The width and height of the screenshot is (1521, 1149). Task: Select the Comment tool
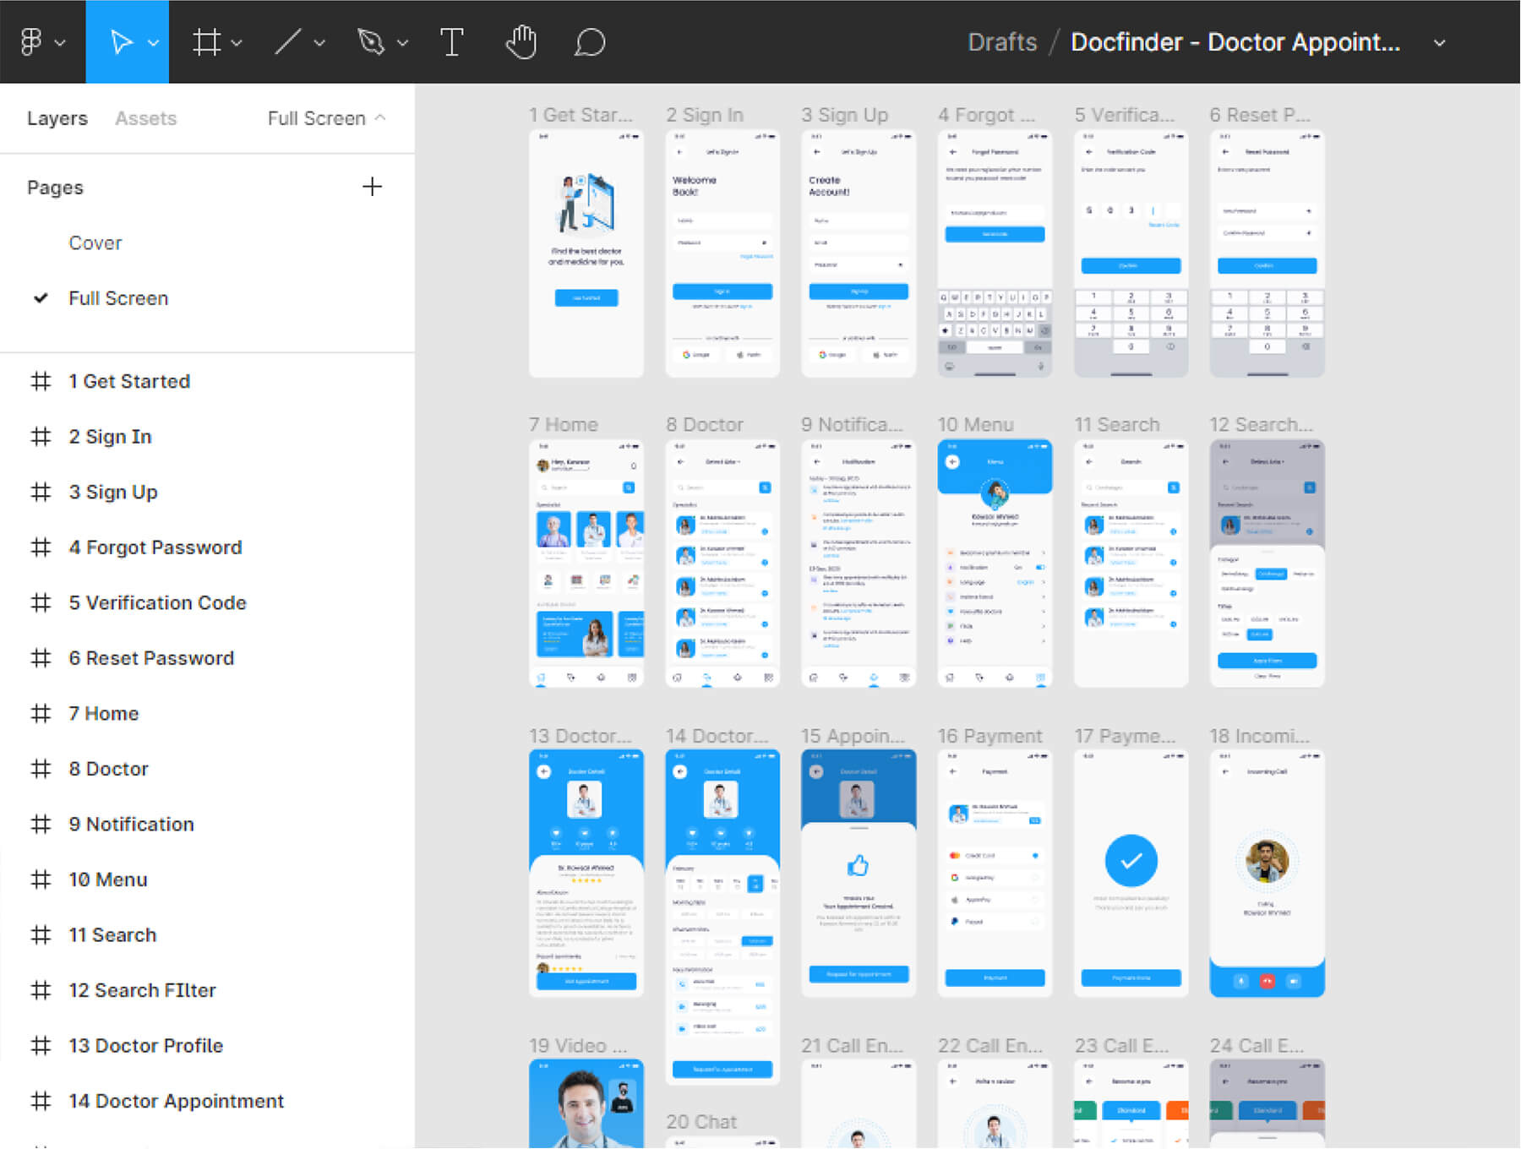[590, 41]
